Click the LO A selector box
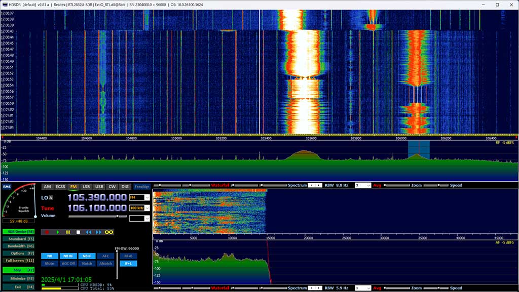The image size is (519, 292). (51, 198)
